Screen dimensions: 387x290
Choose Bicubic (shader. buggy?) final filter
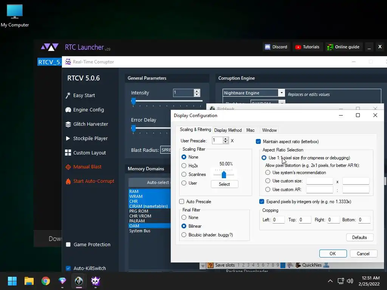pos(184,235)
